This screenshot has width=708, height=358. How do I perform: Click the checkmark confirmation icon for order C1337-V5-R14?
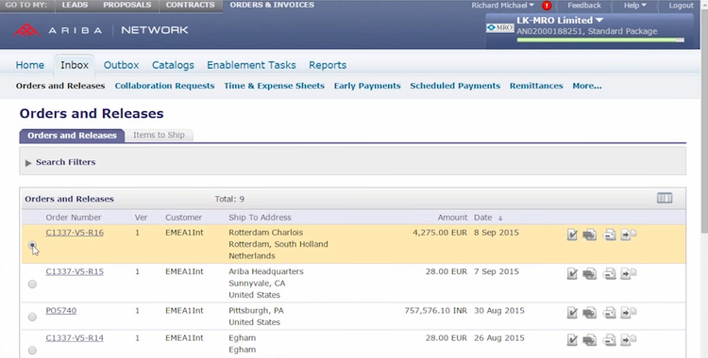572,340
